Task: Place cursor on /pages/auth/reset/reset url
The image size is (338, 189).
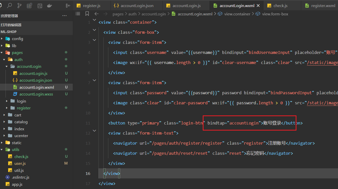Action: pyautogui.click(x=180, y=153)
